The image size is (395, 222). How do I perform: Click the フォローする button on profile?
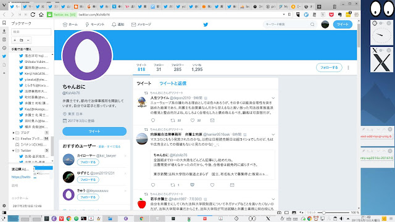click(329, 67)
